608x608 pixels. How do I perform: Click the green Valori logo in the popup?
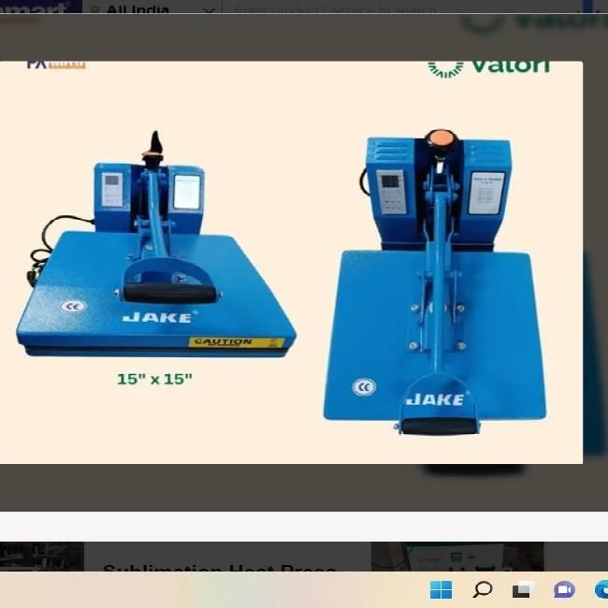pos(488,65)
